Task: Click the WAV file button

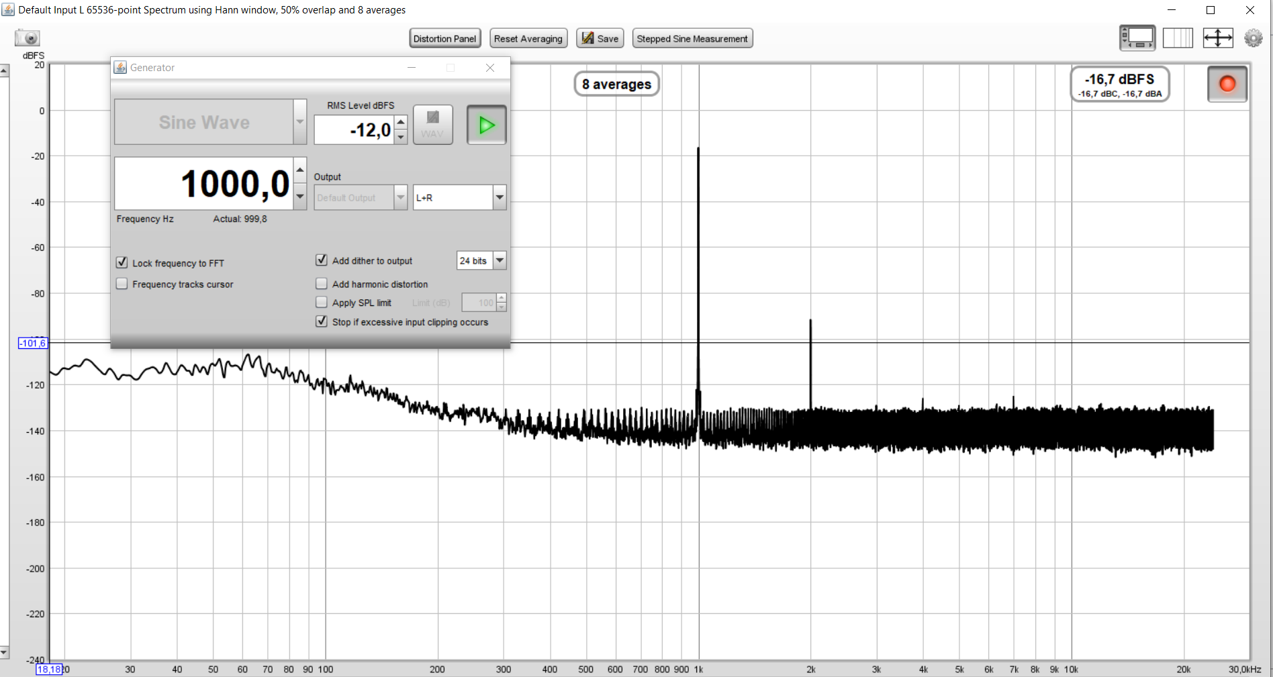Action: (432, 125)
